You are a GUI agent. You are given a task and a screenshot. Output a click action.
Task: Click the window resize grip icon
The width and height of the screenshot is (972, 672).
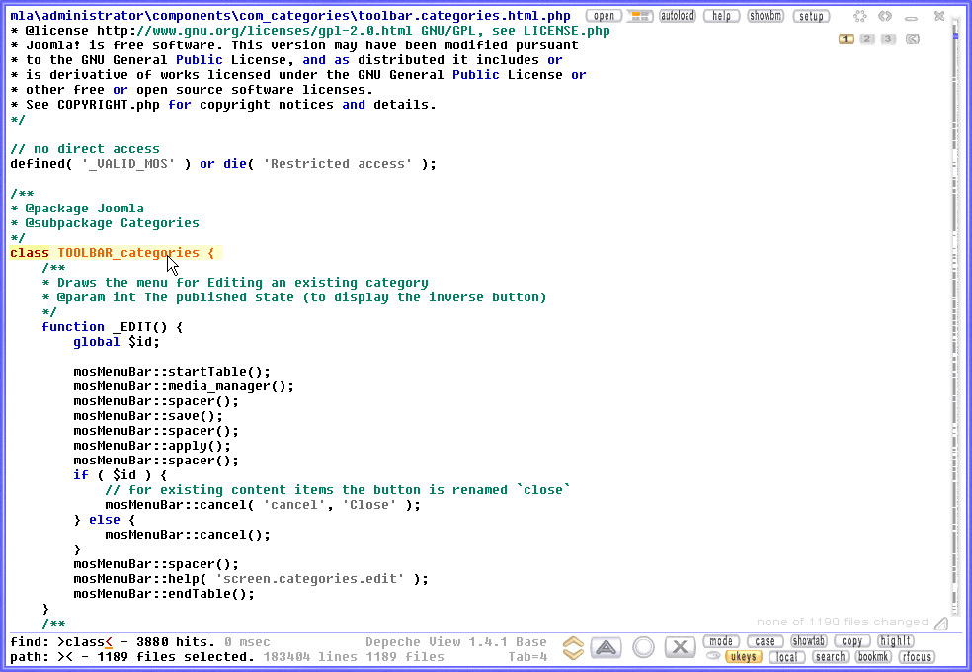(x=941, y=624)
